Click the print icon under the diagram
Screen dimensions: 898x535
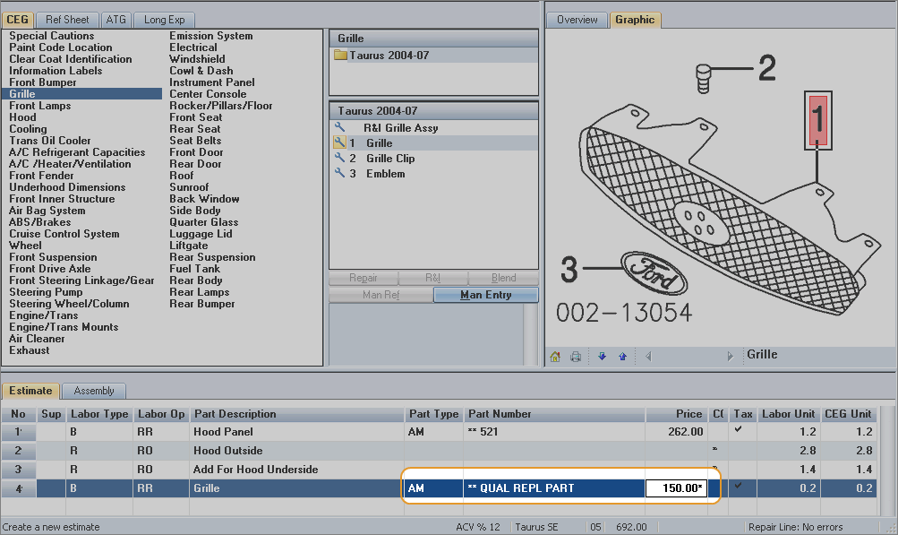coord(576,356)
